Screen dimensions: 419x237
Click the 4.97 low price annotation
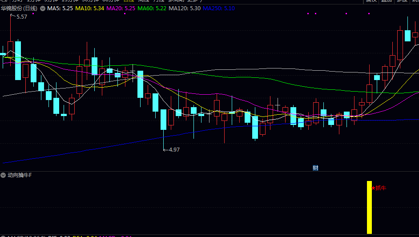click(173, 150)
